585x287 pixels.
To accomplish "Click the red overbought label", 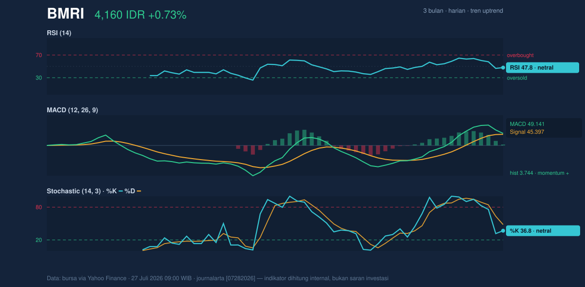I will [520, 55].
